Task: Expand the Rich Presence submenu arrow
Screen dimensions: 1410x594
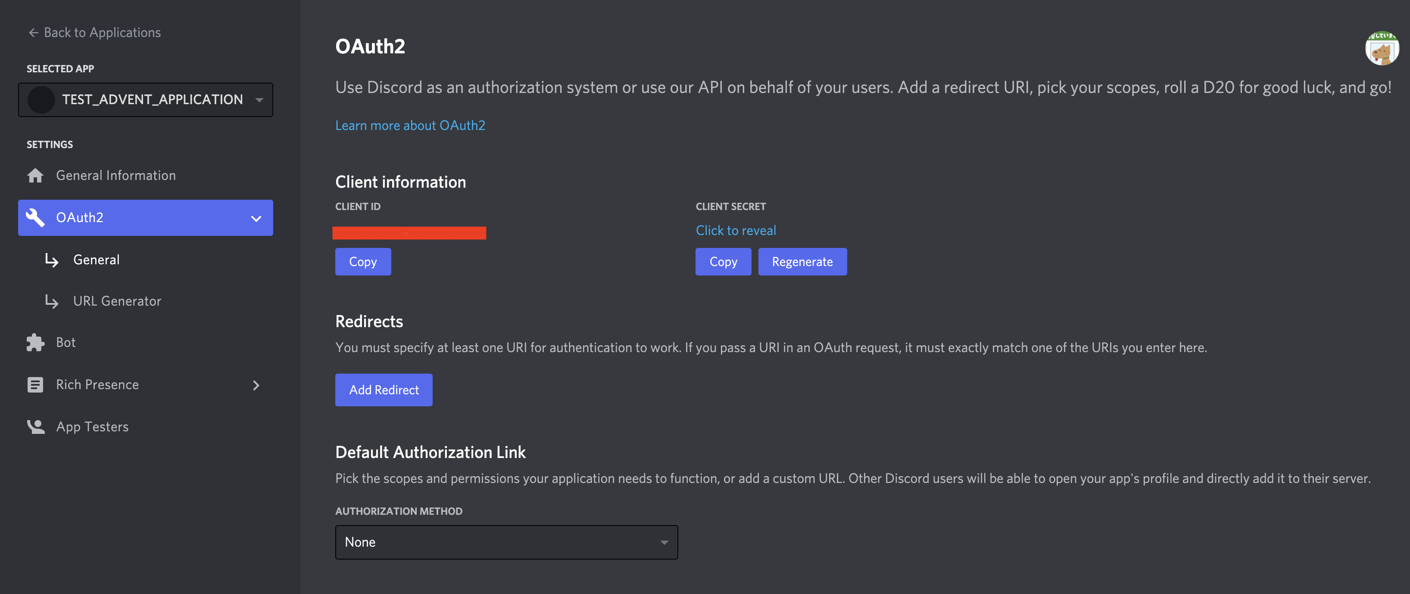Action: pyautogui.click(x=256, y=385)
